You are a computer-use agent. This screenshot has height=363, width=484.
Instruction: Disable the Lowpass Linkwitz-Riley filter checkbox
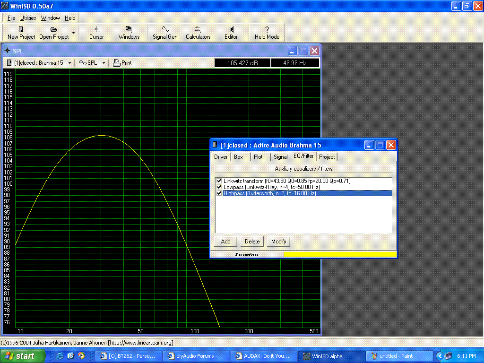[x=219, y=187]
